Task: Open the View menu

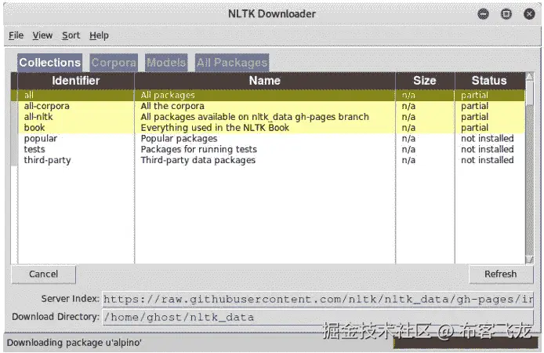Action: [x=42, y=35]
